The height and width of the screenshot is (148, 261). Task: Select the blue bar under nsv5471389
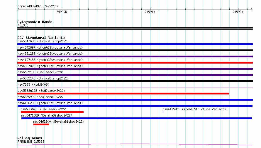137,118
